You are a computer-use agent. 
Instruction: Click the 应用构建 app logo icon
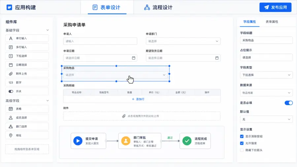9,7
